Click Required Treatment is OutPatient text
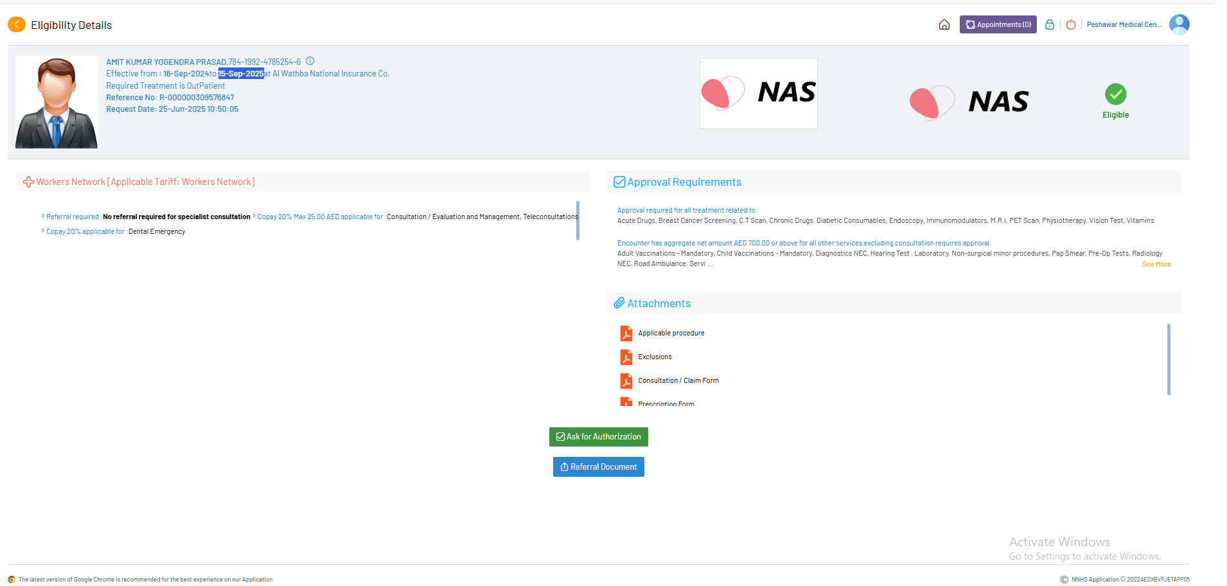The height and width of the screenshot is (586, 1227). (165, 86)
